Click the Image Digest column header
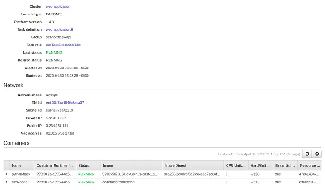Image resolution: width=325 pixels, height=190 pixels. [x=175, y=166]
